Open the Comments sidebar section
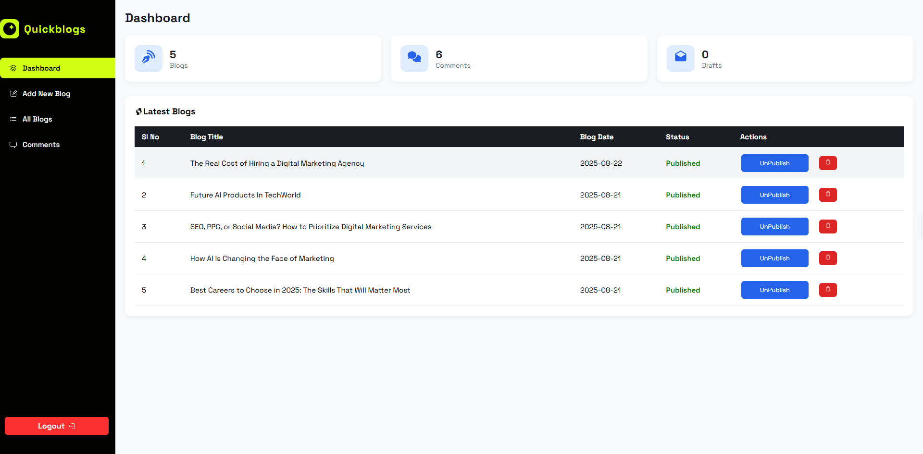This screenshot has width=923, height=454. pyautogui.click(x=41, y=145)
